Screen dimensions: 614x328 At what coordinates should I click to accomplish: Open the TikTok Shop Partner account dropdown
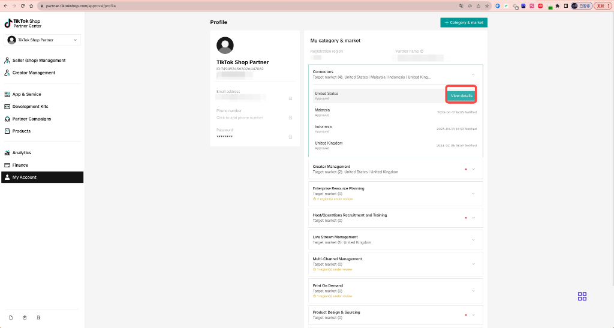pyautogui.click(x=43, y=40)
